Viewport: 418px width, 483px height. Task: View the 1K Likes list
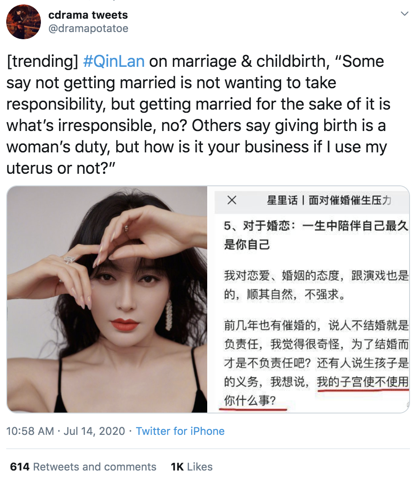(192, 467)
